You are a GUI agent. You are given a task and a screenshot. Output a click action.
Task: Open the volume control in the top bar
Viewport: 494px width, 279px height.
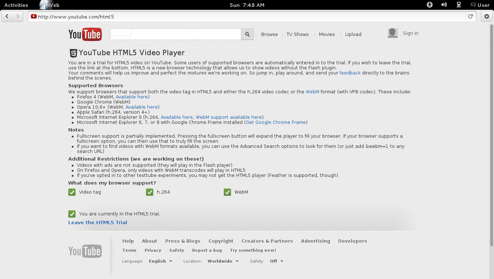pos(444,5)
